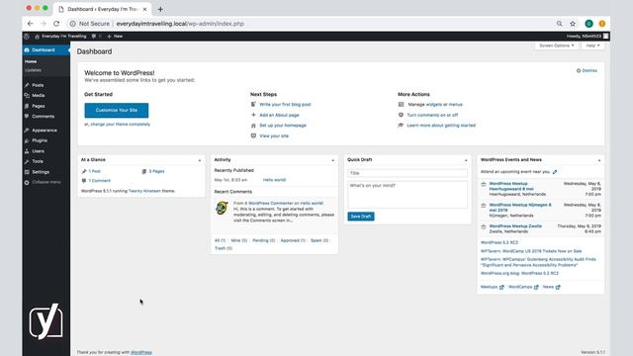The height and width of the screenshot is (356, 633).
Task: Select the Updates submenu item
Action: tap(33, 70)
